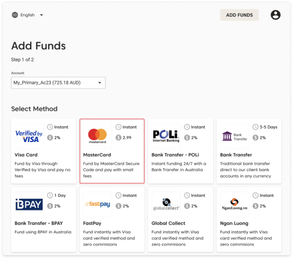Choose Bank Transfer - POLi method card
This screenshot has height=259, width=293.
click(180, 152)
